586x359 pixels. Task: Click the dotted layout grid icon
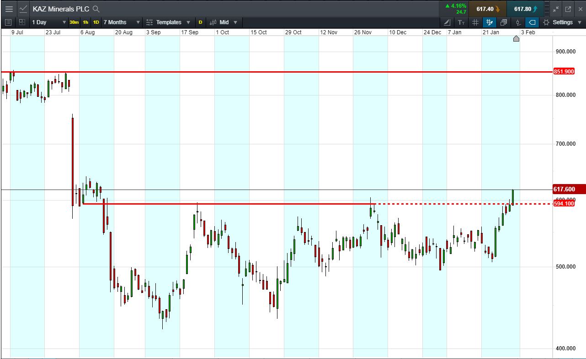(22, 22)
